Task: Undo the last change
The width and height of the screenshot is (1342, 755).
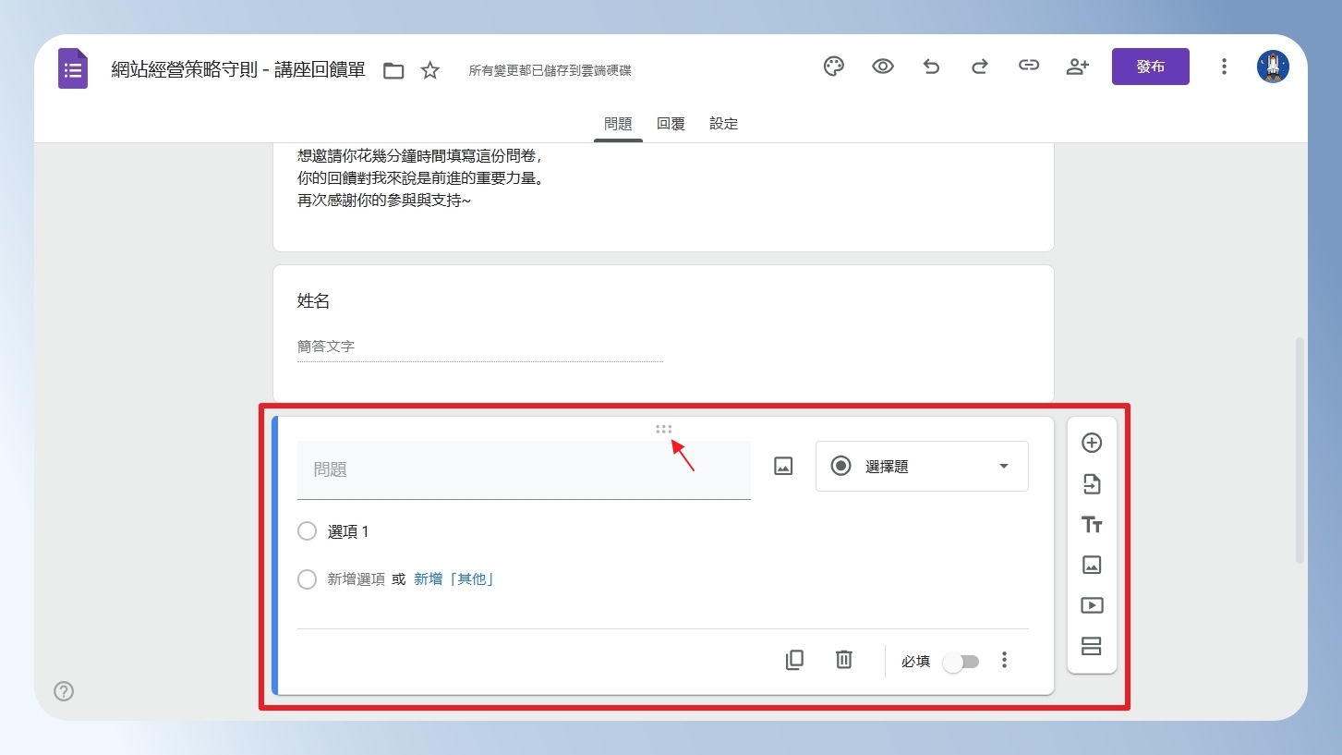Action: [931, 67]
